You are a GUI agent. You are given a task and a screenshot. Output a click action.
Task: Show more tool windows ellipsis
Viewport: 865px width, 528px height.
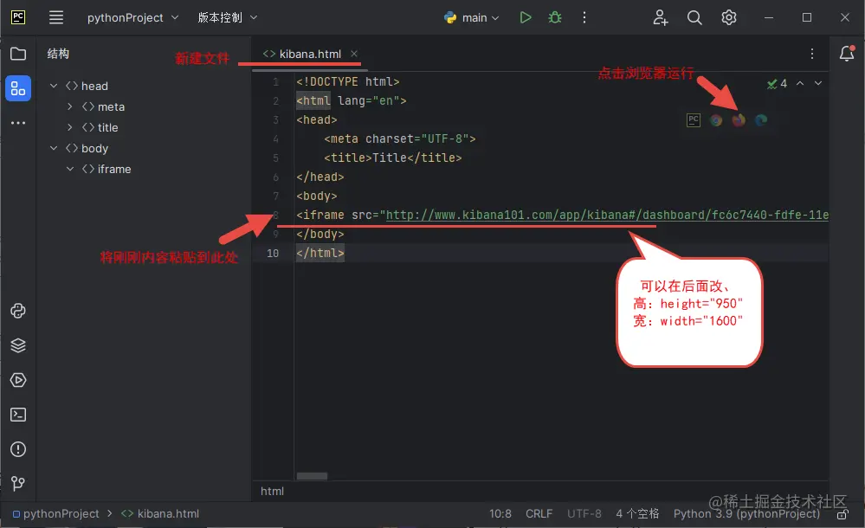click(18, 123)
